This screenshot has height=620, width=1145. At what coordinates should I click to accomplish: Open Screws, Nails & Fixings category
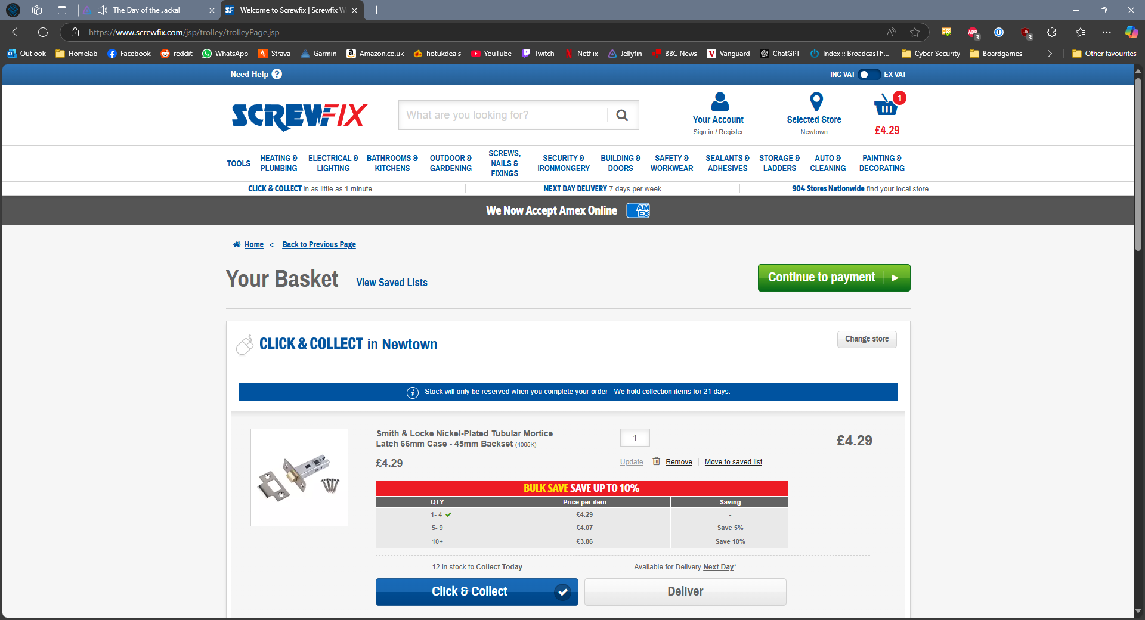[505, 163]
